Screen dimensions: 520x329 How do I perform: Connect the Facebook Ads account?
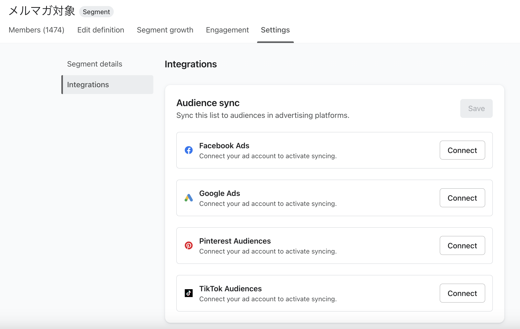[x=462, y=150]
